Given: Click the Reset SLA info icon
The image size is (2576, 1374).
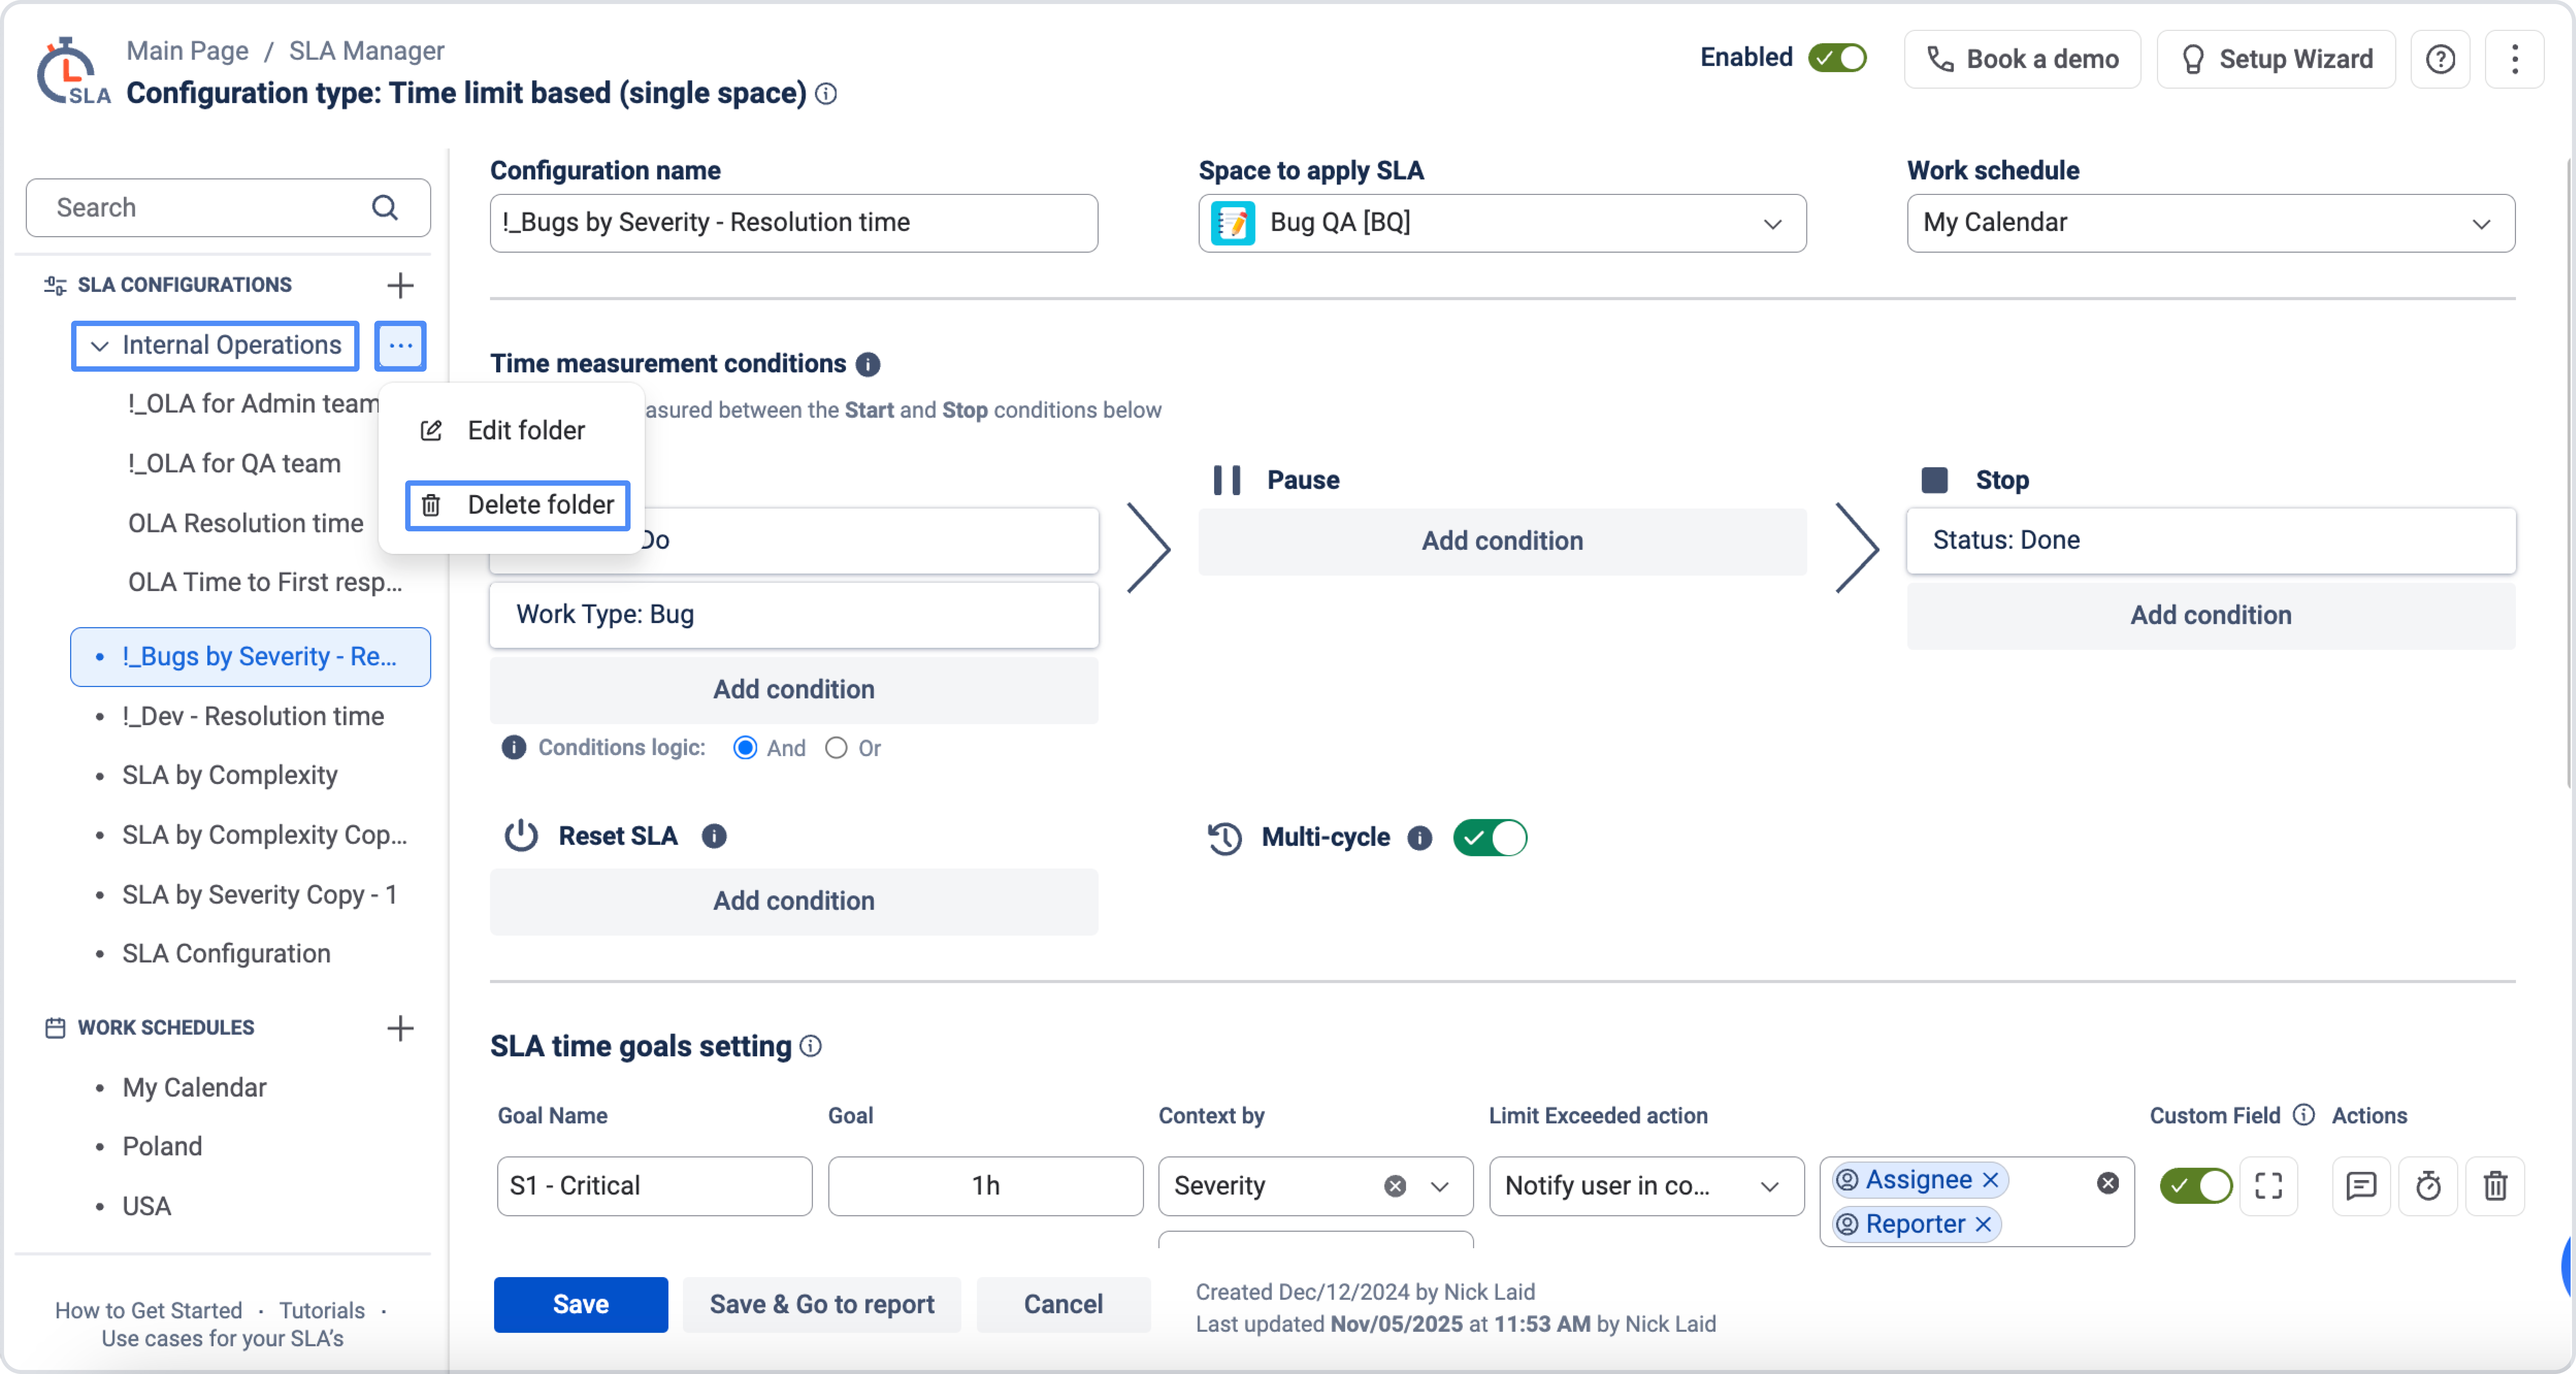Looking at the screenshot, I should (714, 836).
